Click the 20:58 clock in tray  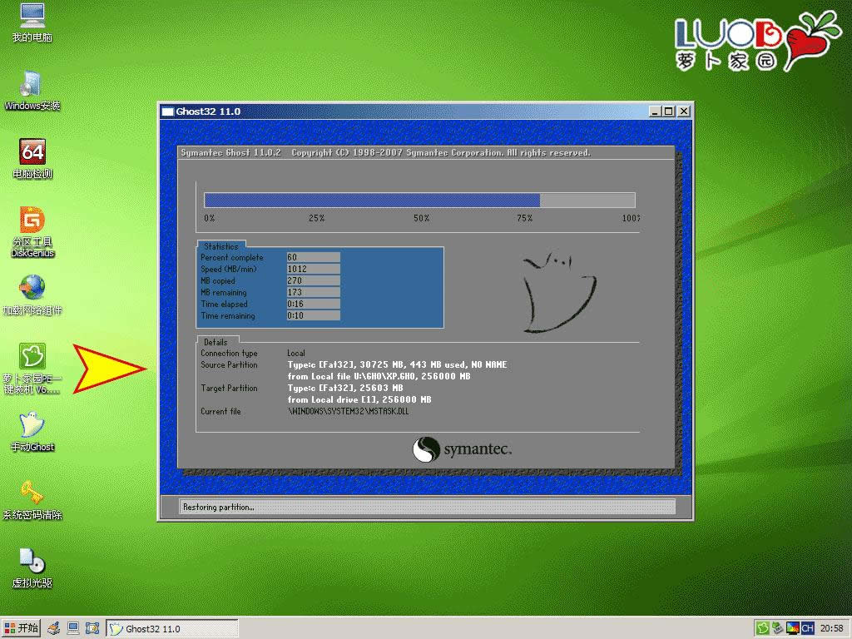tap(831, 629)
